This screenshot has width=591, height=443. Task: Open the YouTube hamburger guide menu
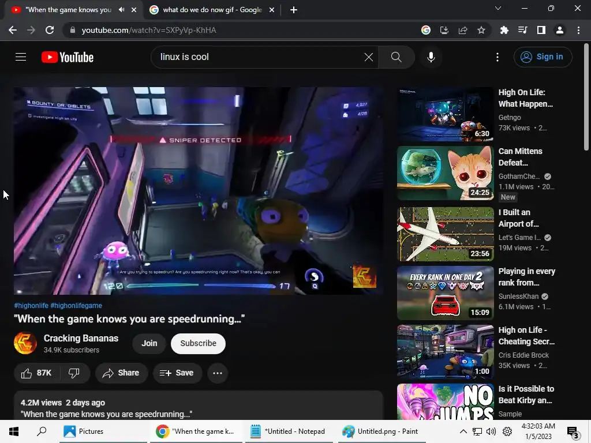pos(21,57)
